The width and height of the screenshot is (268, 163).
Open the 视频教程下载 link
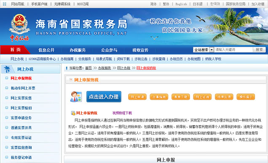coord(122,113)
